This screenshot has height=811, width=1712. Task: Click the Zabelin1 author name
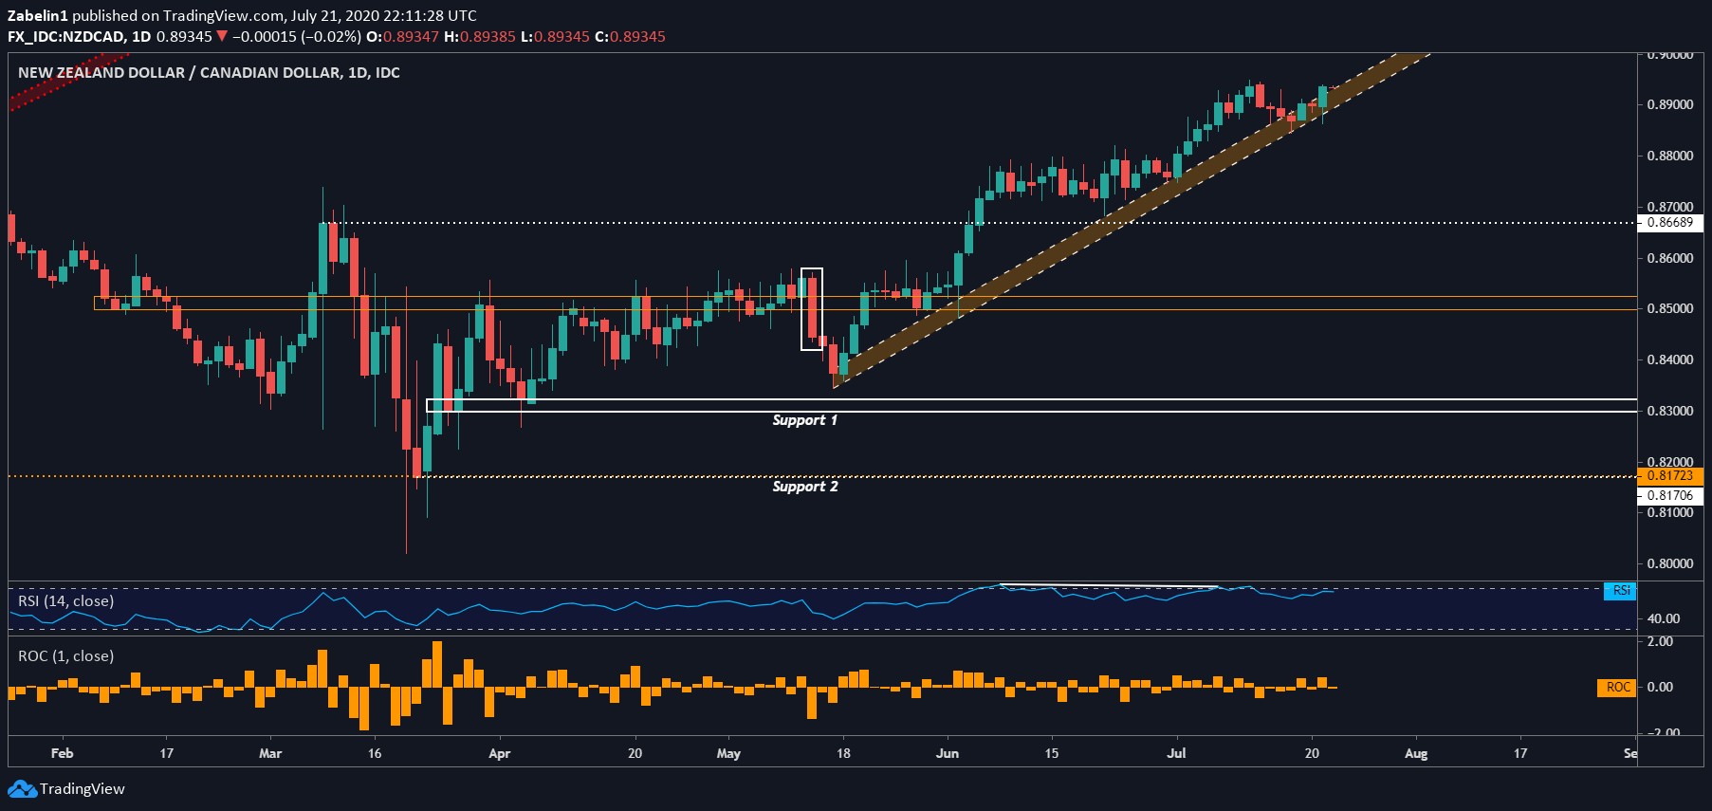tap(38, 16)
